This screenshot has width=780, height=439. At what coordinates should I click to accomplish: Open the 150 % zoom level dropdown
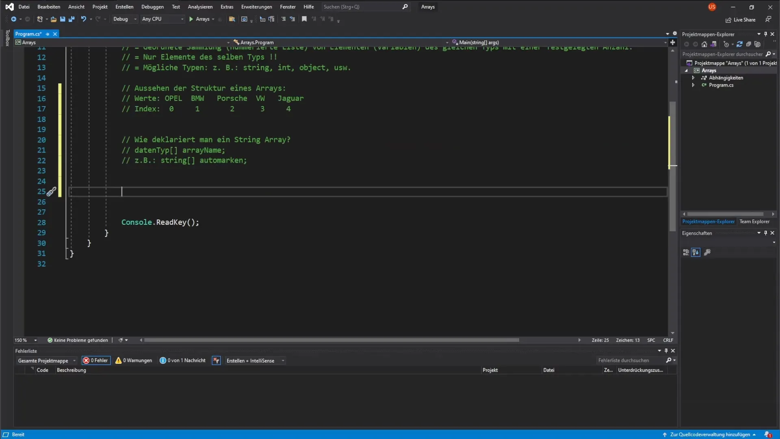click(26, 340)
